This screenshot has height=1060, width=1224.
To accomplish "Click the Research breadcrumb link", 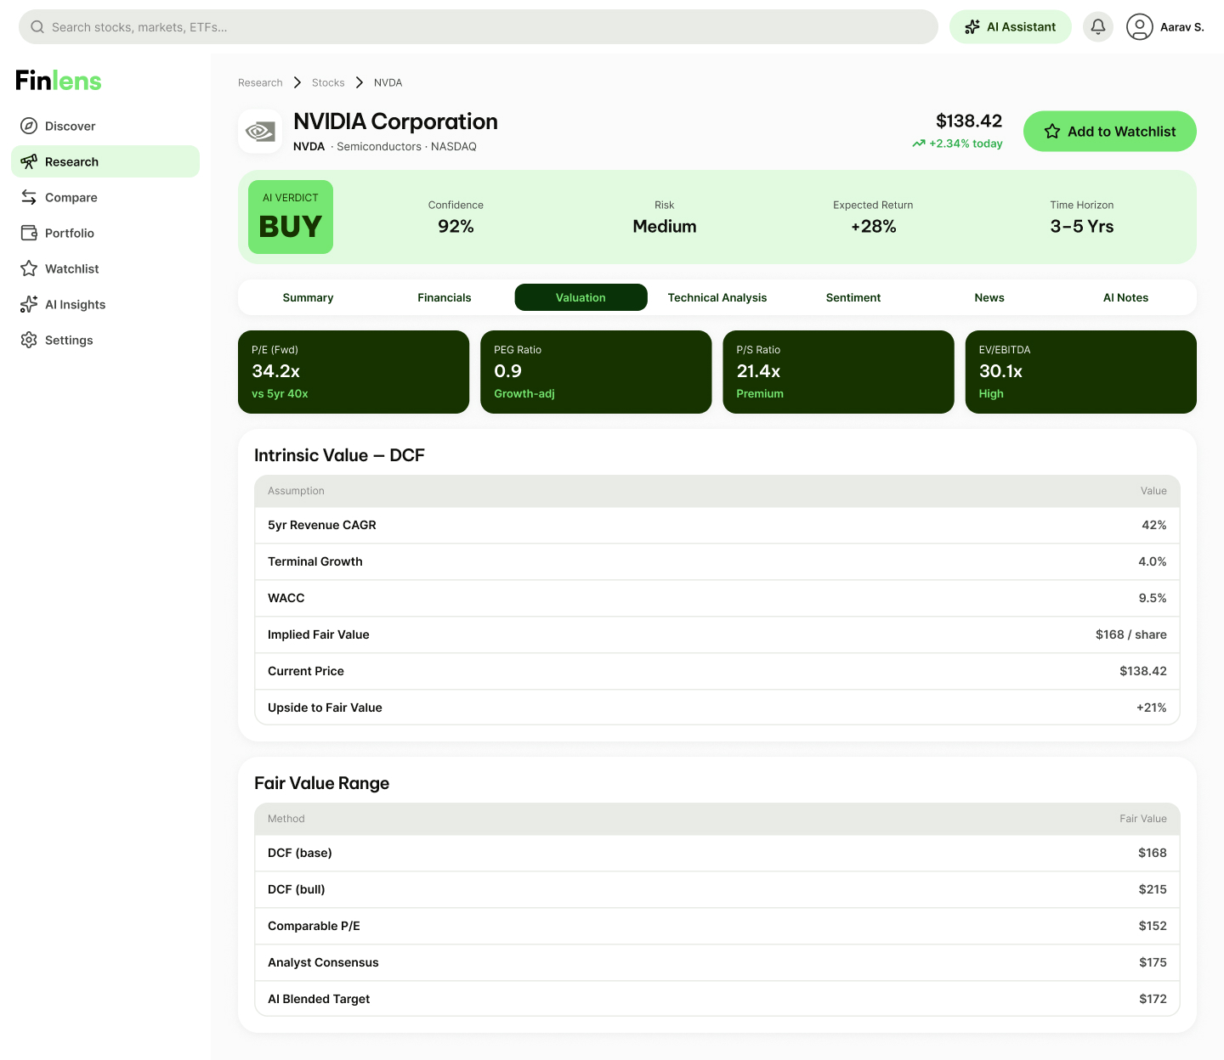I will pyautogui.click(x=260, y=82).
